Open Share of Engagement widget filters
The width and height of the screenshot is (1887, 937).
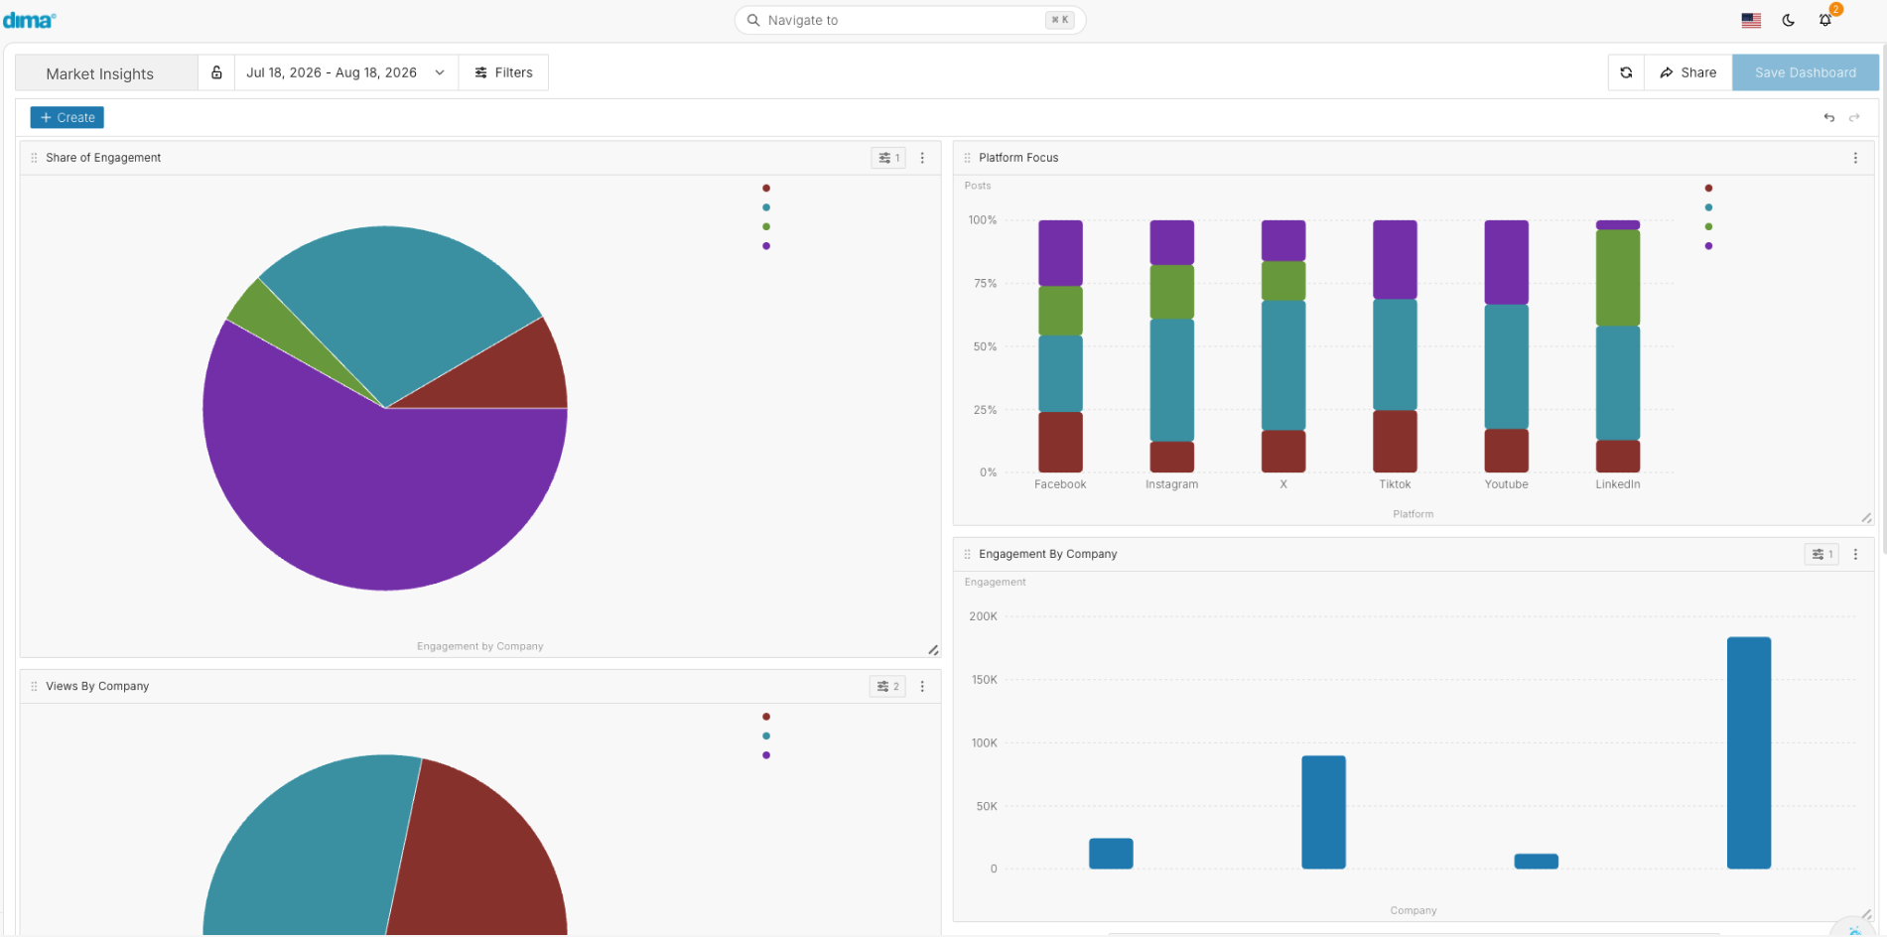click(888, 158)
